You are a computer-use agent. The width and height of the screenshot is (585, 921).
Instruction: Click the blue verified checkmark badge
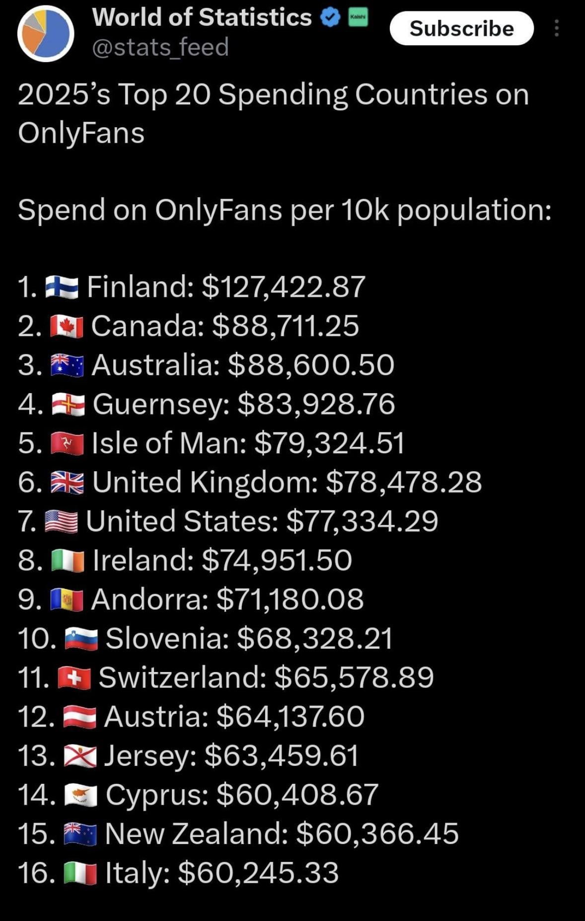pyautogui.click(x=330, y=18)
